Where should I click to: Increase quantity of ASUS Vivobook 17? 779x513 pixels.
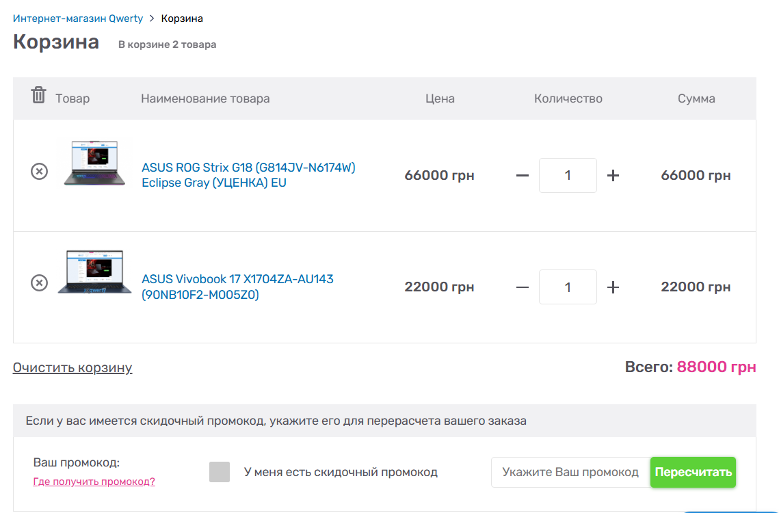[613, 287]
